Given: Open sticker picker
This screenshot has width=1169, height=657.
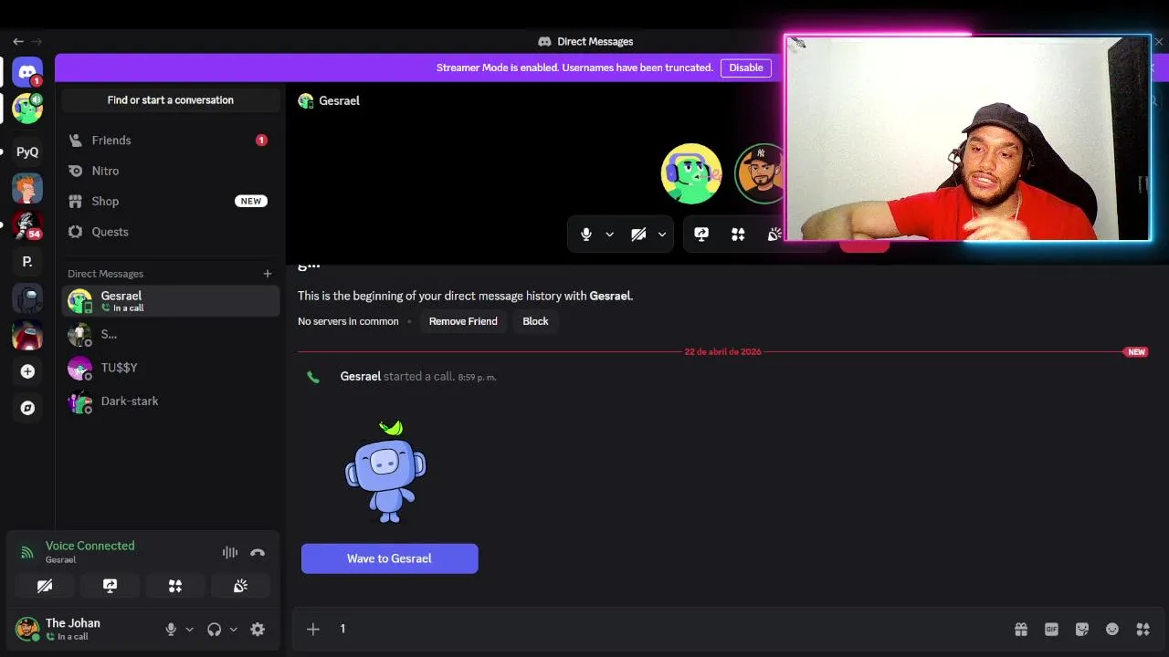Looking at the screenshot, I should 1082,629.
